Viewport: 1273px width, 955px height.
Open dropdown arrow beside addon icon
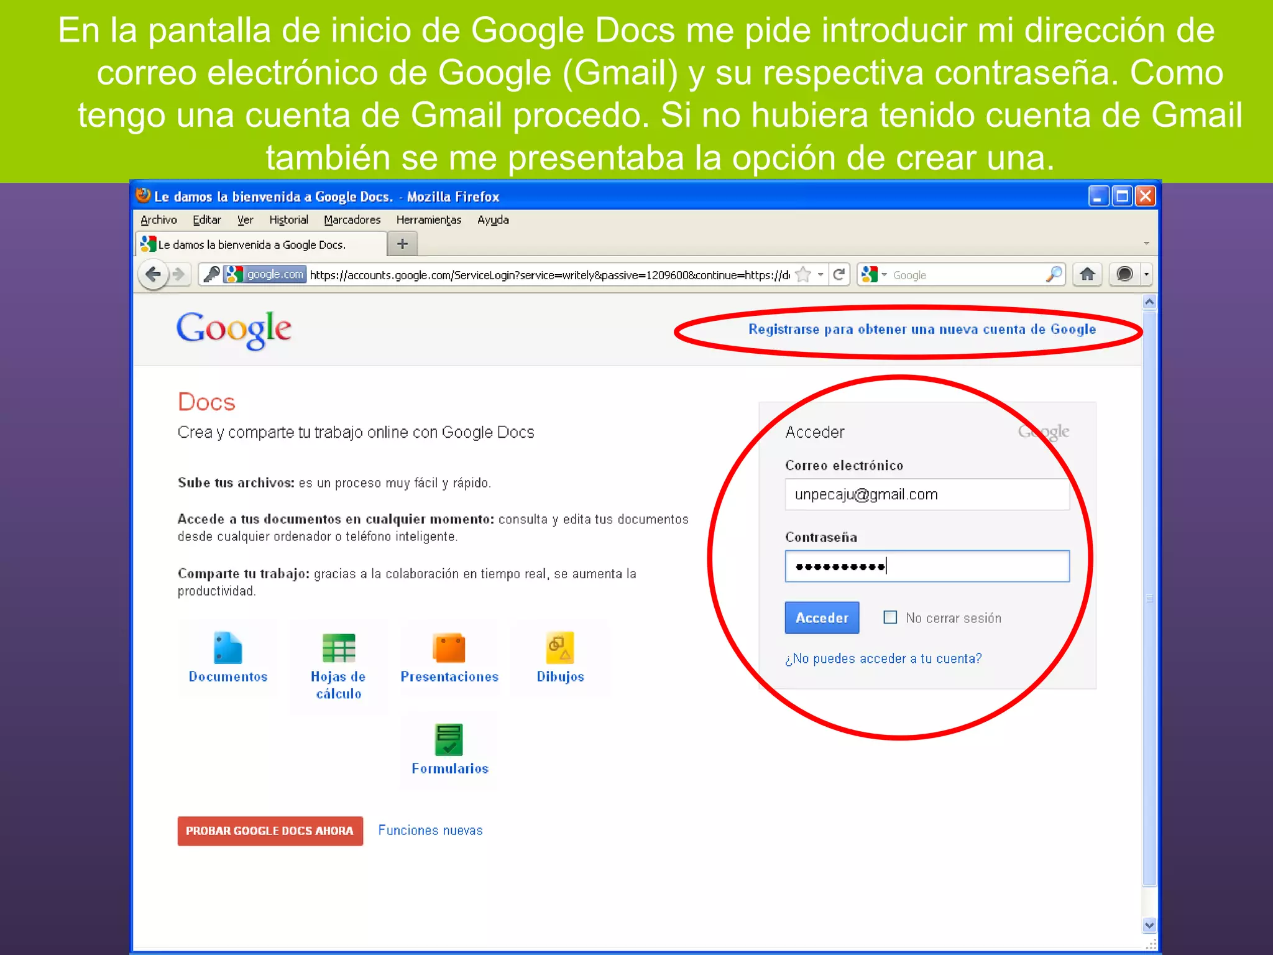click(1147, 274)
